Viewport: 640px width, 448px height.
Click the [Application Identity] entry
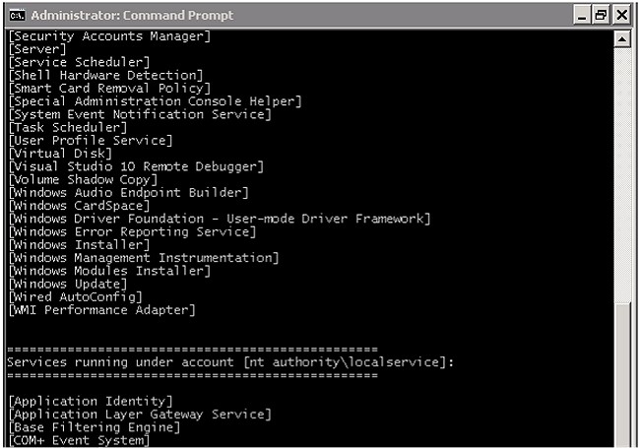coord(89,401)
